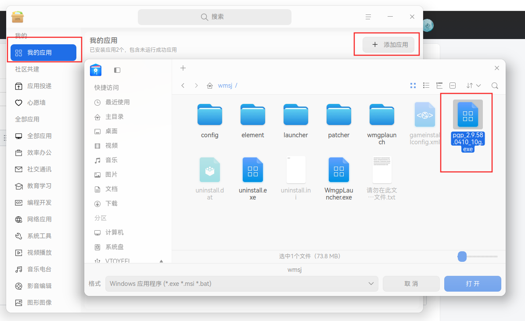This screenshot has width=525, height=321.
Task: Switch file dialog to list view
Action: point(426,86)
